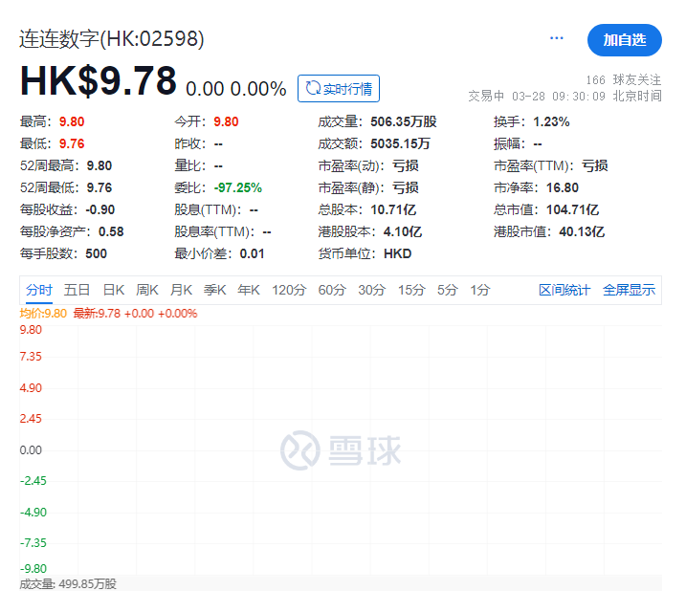Click the 委比 value -97.25%

pyautogui.click(x=238, y=187)
